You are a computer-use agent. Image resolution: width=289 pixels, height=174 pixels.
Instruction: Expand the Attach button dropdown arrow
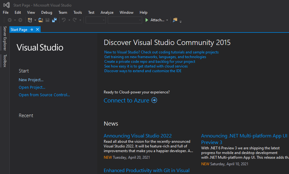(167, 20)
